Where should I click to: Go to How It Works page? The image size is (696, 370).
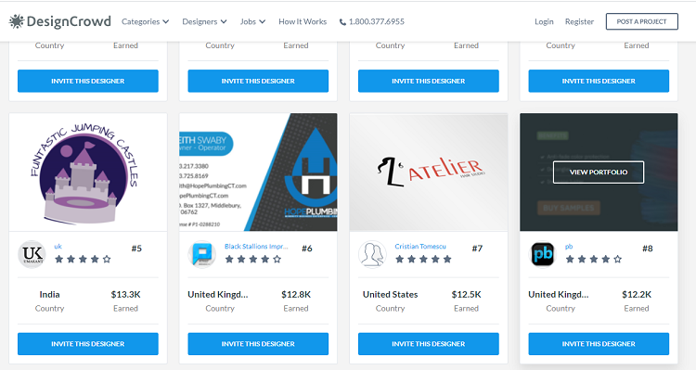[x=303, y=21]
